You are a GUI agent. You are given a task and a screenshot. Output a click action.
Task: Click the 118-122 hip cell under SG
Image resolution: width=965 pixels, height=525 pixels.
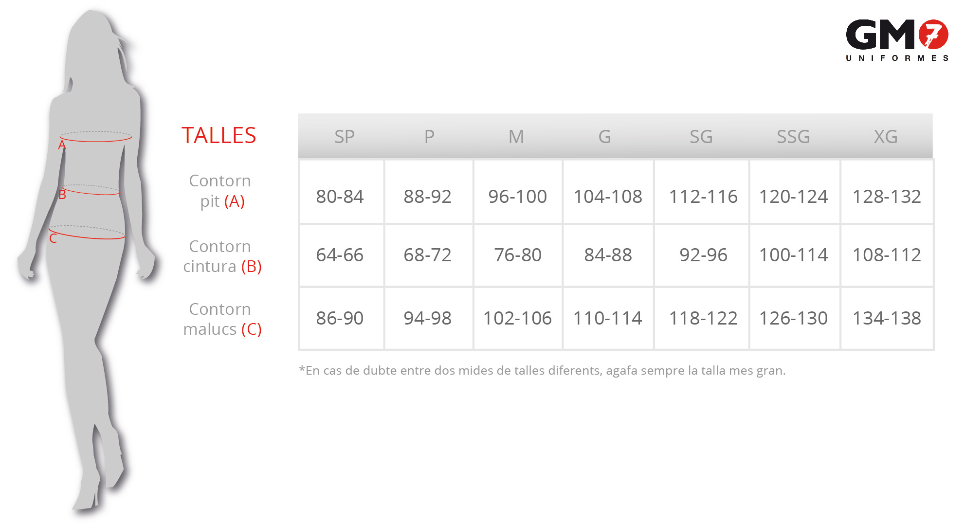[703, 318]
